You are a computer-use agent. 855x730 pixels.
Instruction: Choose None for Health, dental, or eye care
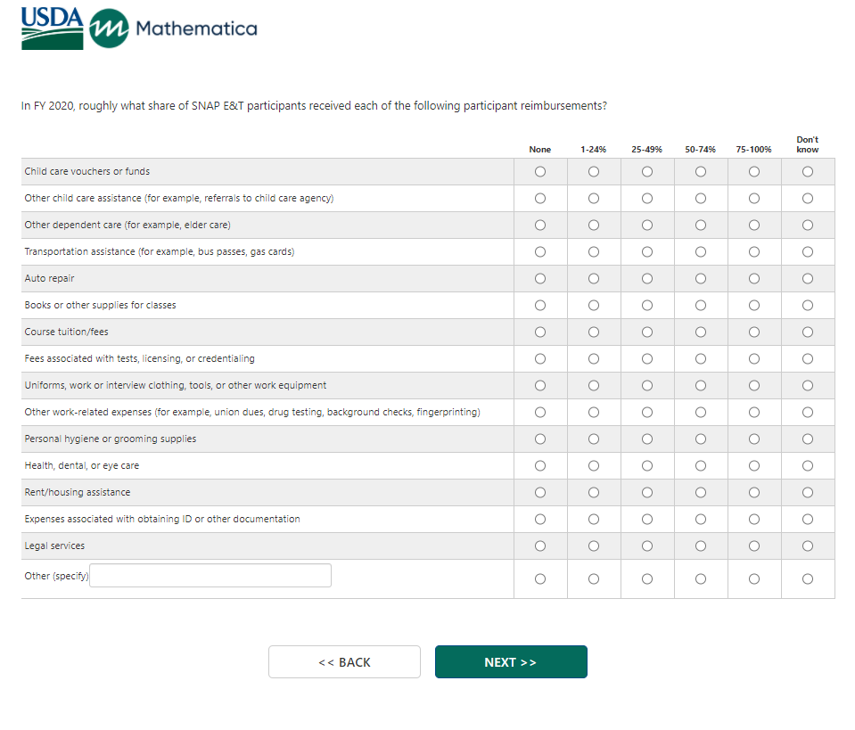pos(540,466)
